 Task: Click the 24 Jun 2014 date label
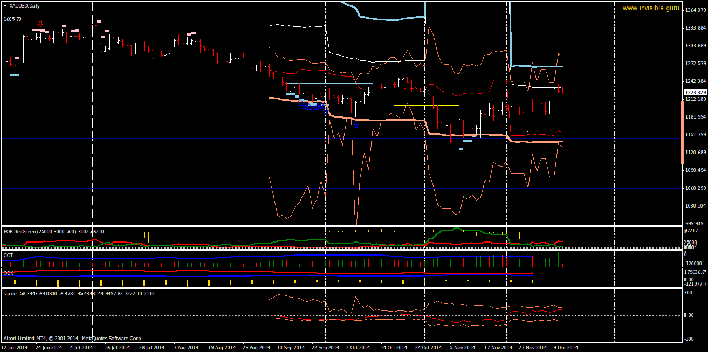point(49,348)
